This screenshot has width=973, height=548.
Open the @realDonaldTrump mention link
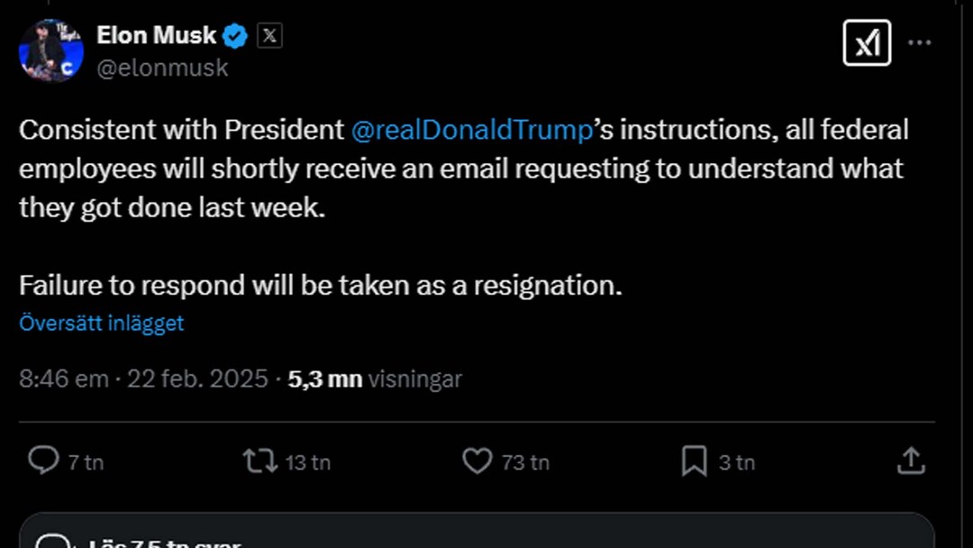pyautogui.click(x=470, y=130)
